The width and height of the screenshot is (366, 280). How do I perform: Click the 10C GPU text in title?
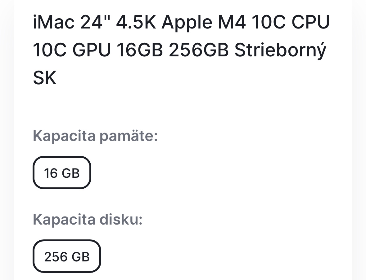(x=71, y=50)
